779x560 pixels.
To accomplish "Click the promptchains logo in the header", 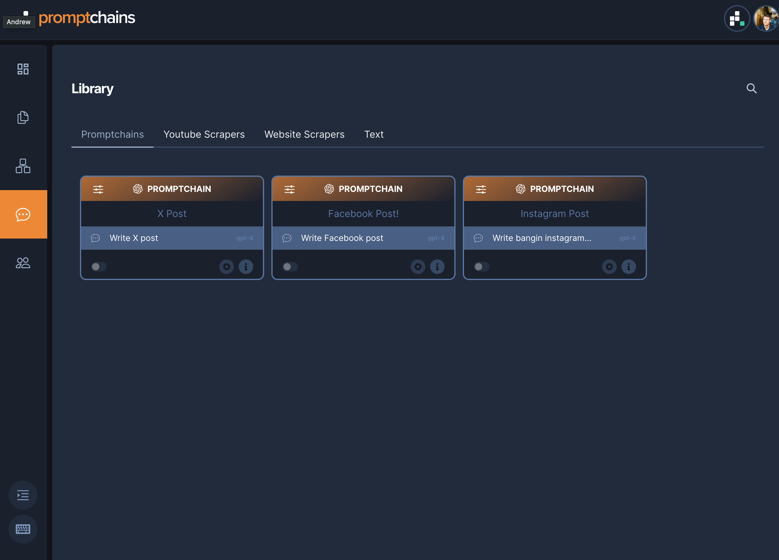I will click(x=88, y=18).
